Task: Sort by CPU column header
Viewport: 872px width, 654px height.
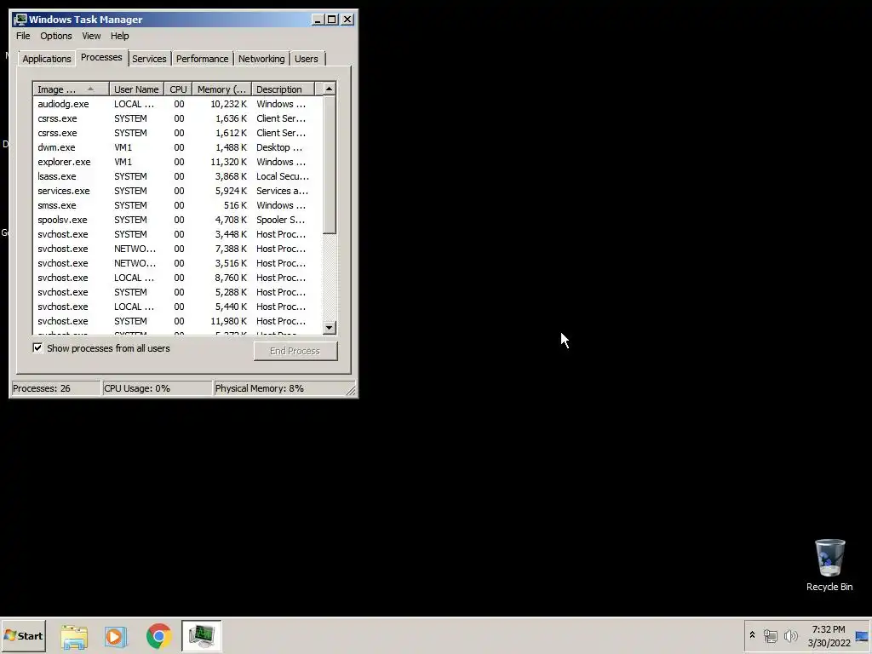Action: pyautogui.click(x=178, y=89)
